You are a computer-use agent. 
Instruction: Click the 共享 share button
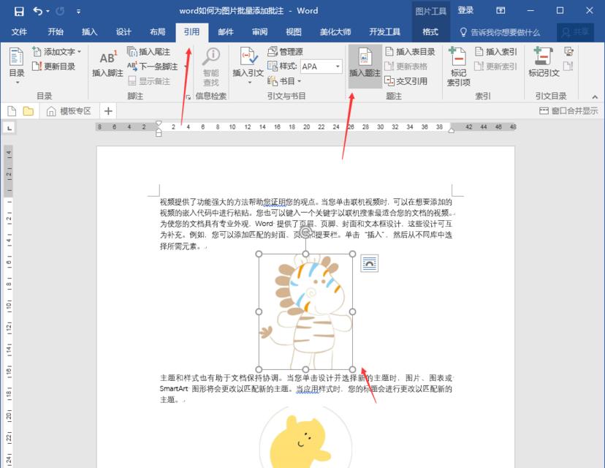(575, 32)
